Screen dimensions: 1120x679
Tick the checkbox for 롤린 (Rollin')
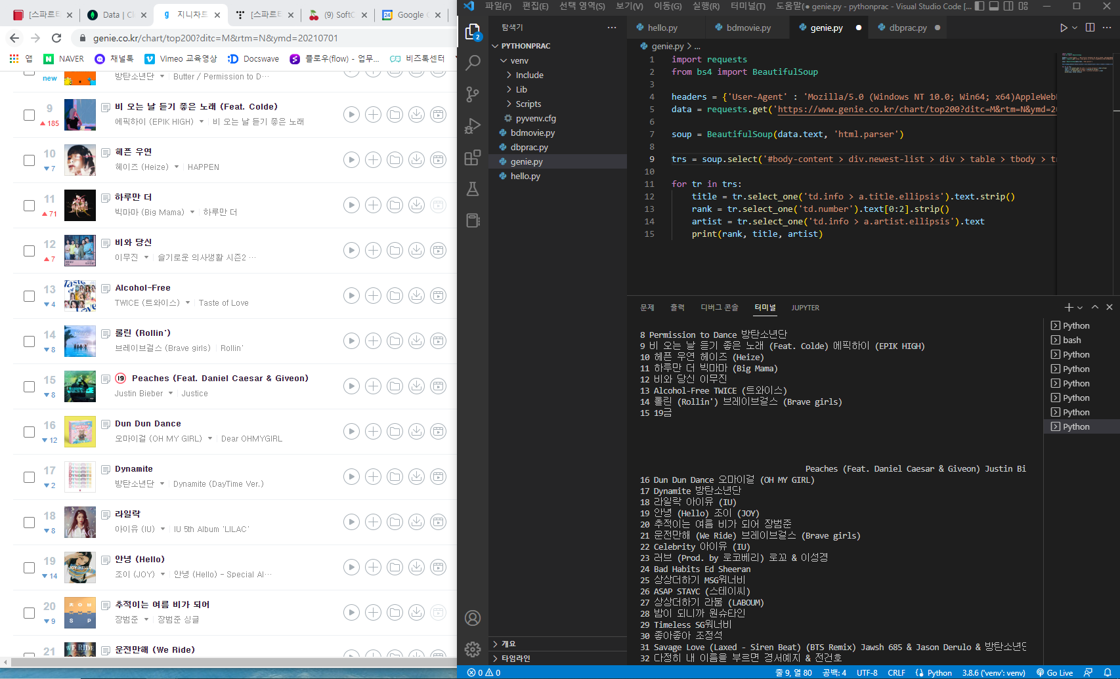29,341
